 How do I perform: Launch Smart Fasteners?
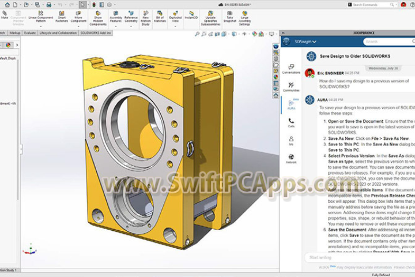pos(62,16)
